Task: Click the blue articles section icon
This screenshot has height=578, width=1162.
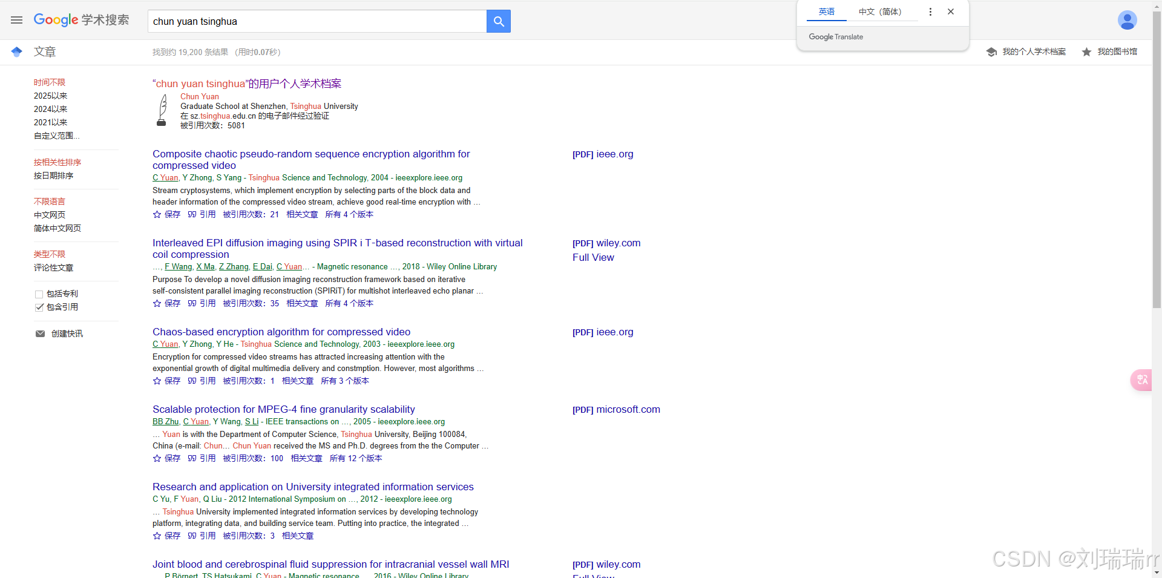Action: coord(17,52)
